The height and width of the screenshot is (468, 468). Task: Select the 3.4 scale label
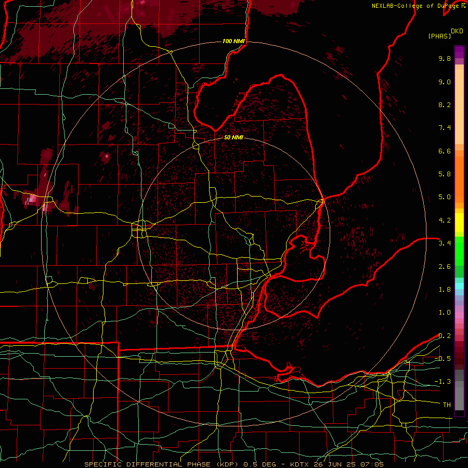coord(445,243)
